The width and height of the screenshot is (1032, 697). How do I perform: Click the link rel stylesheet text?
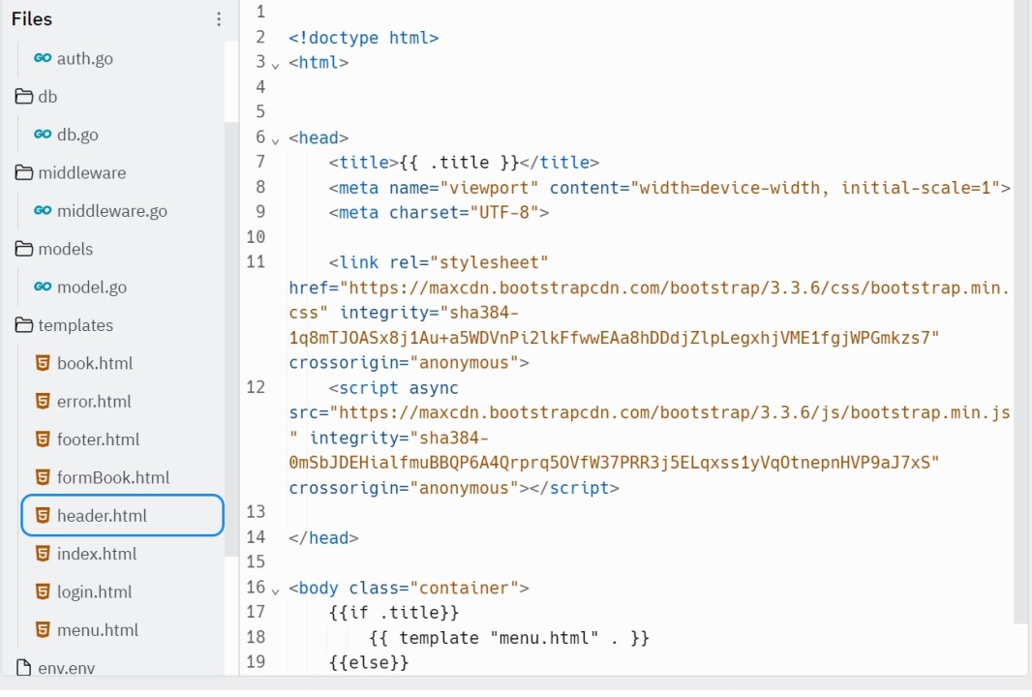pyautogui.click(x=439, y=262)
